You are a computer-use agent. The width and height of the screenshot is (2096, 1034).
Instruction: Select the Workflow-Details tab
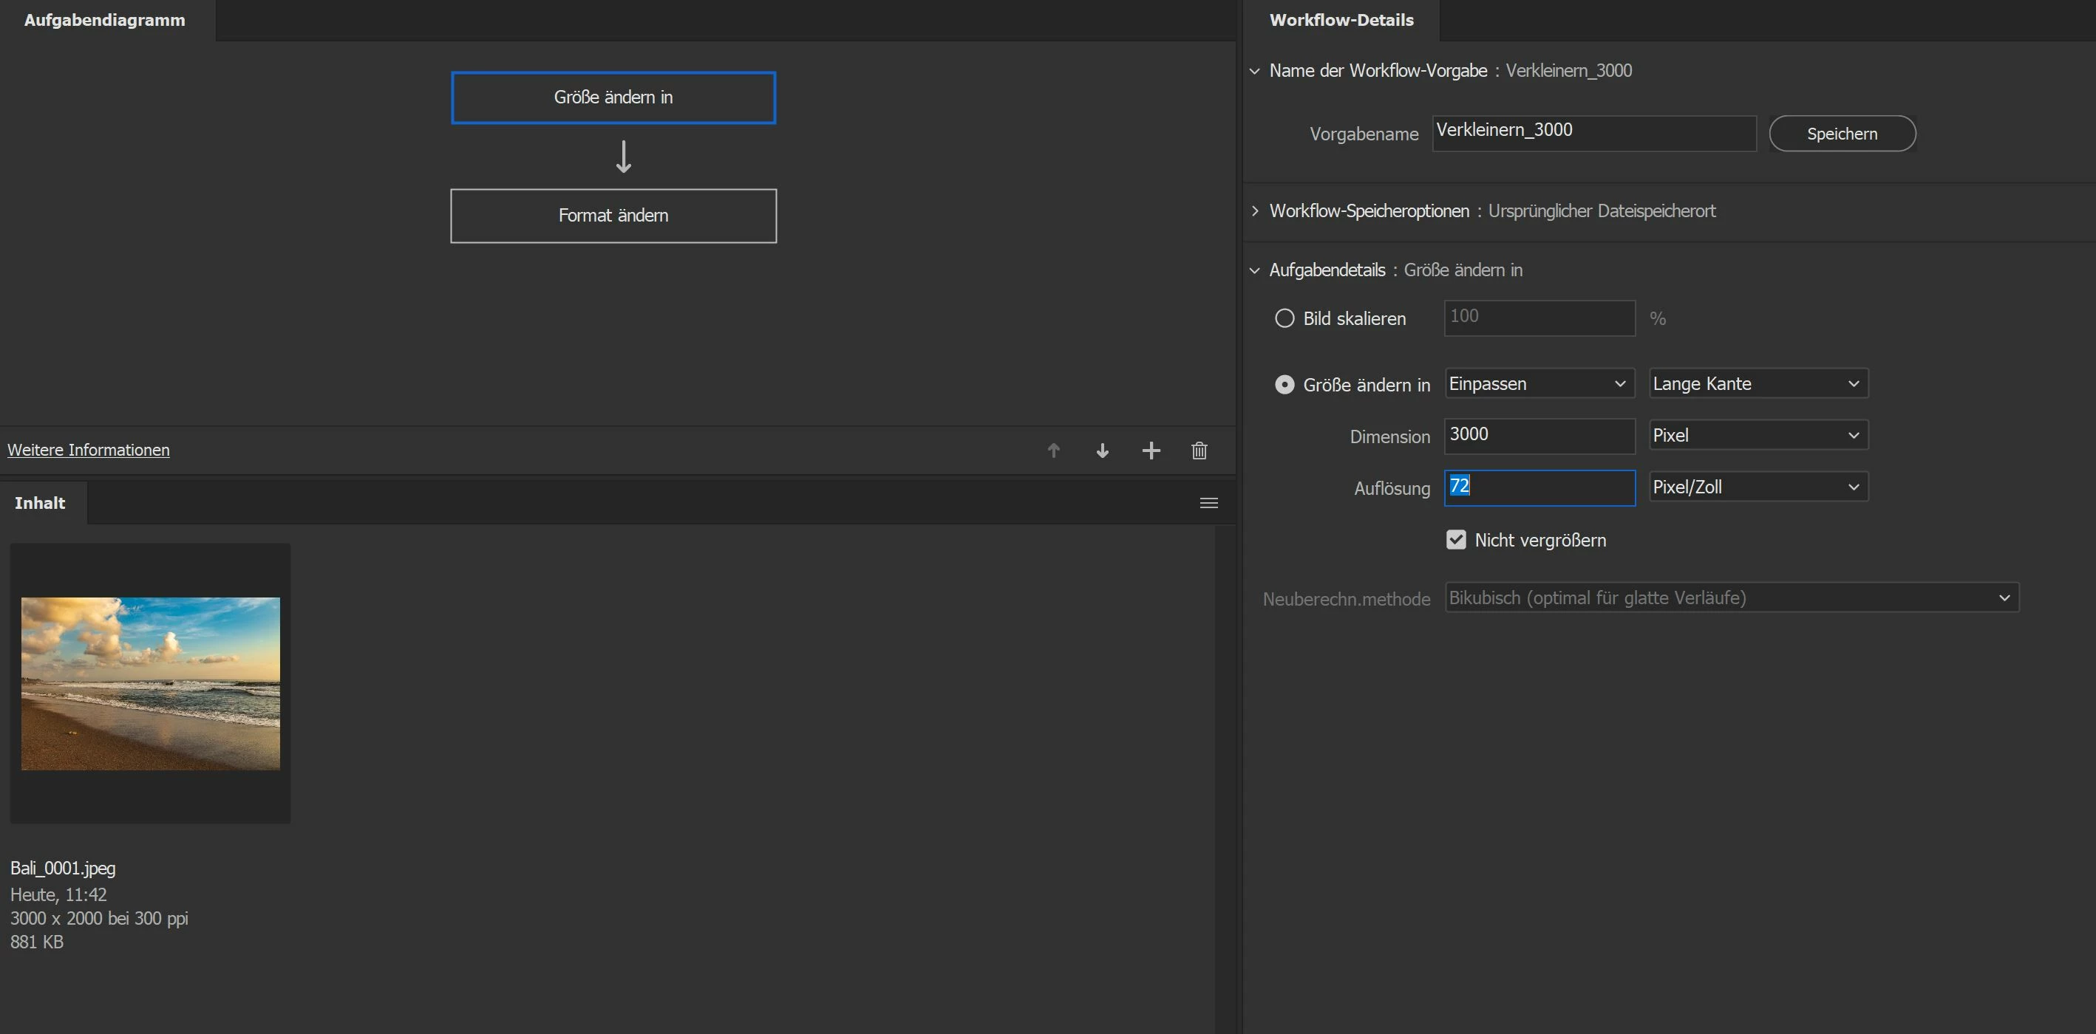pyautogui.click(x=1341, y=21)
